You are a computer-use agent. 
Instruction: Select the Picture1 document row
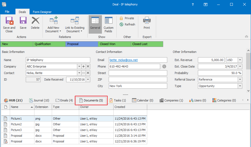pos(74,119)
